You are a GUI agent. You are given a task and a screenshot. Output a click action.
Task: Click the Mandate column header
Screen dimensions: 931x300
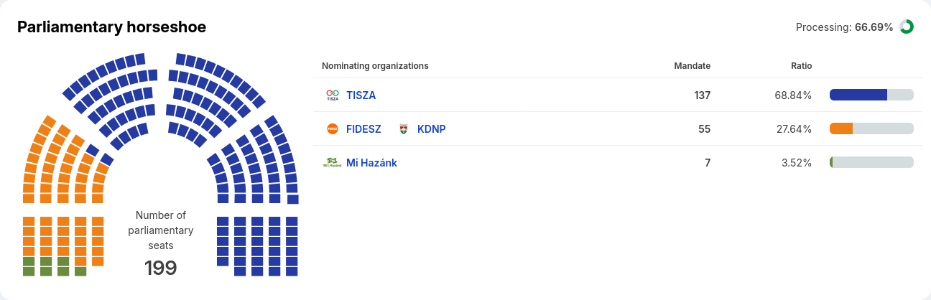tap(692, 65)
